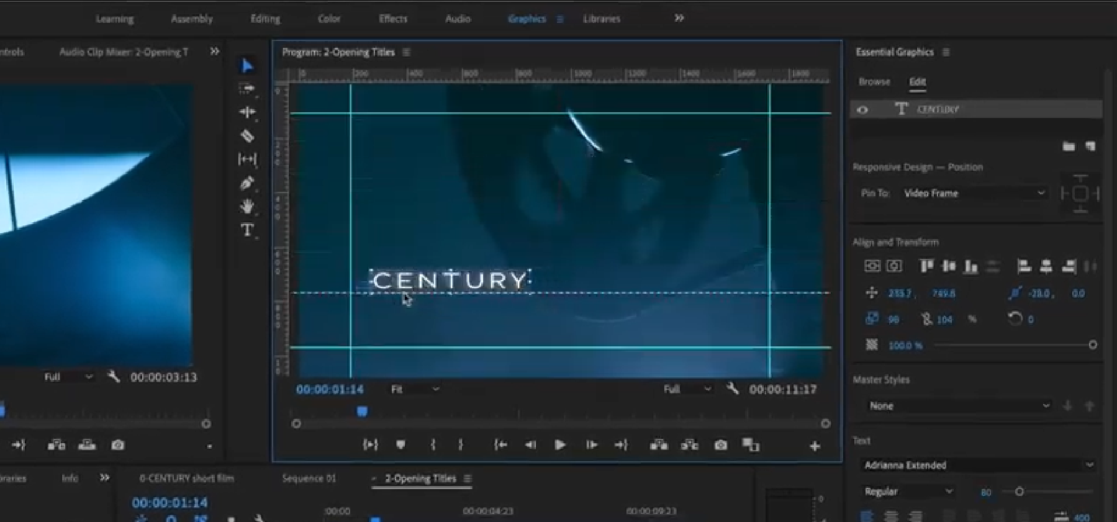This screenshot has width=1117, height=522.
Task: Select the Pen tool
Action: click(247, 183)
